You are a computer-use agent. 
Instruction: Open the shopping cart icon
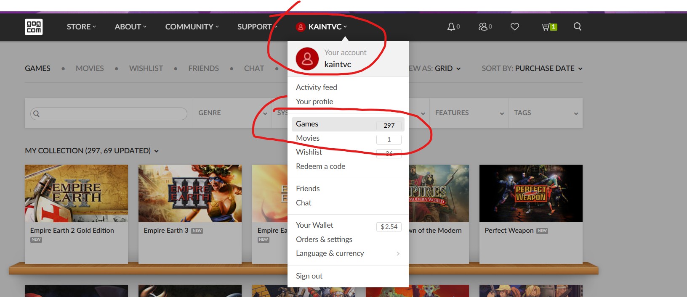(x=546, y=27)
